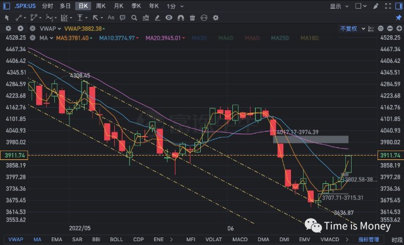The height and width of the screenshot is (245, 404).
Task: Select the price range measurement tool
Action: coord(80,18)
